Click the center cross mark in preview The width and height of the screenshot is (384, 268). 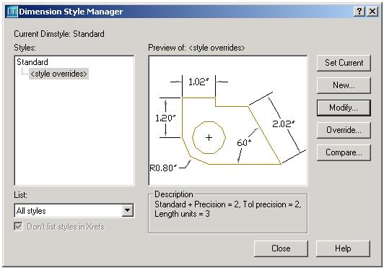(209, 137)
